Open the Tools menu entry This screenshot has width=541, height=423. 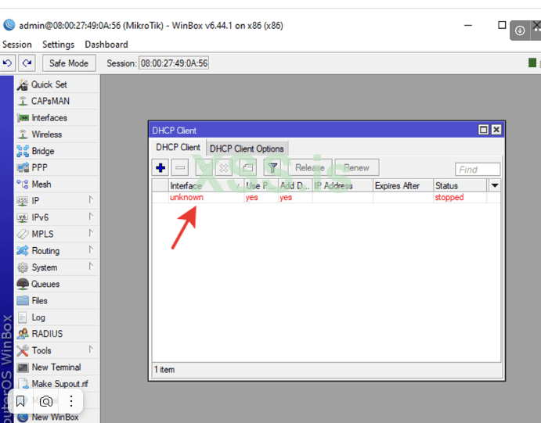point(57,350)
